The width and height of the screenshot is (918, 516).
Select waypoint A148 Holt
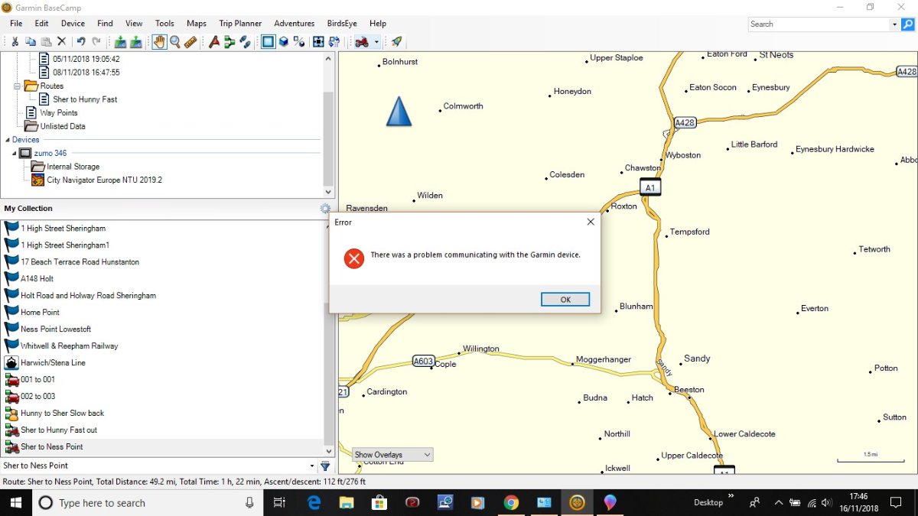37,279
